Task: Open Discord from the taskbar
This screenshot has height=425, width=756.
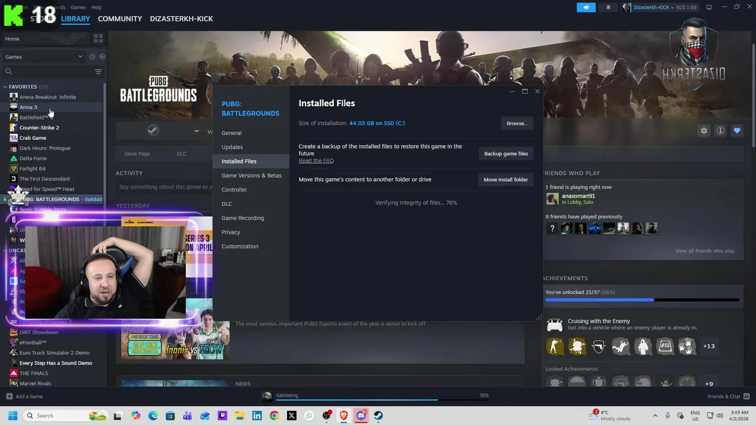Action: (x=361, y=416)
